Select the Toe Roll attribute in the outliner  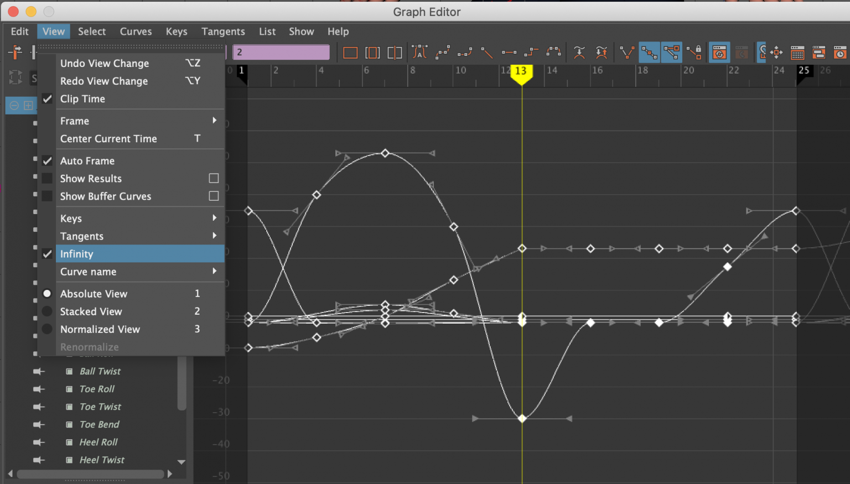point(97,389)
